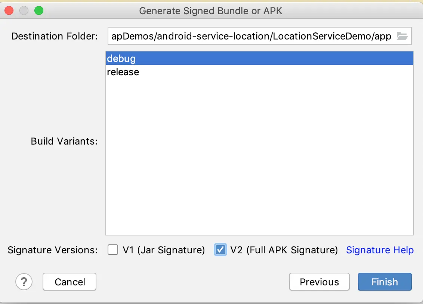Click the "V1 (Jar Signature)" label text
This screenshot has width=423, height=304.
164,250
